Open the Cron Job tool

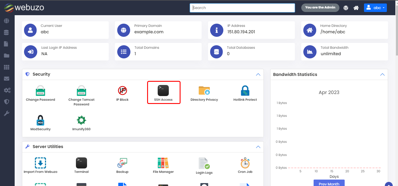click(x=245, y=165)
